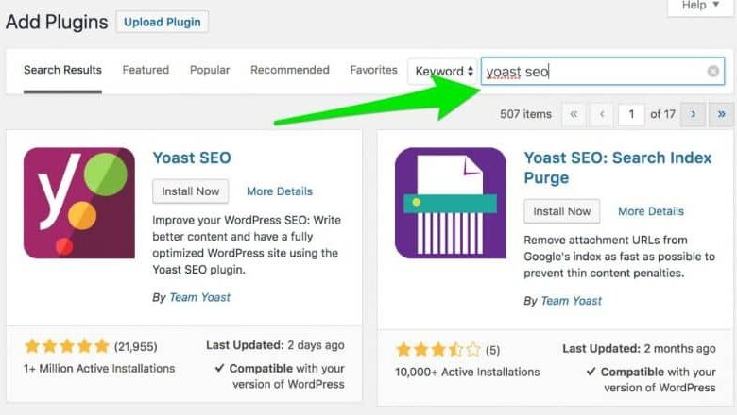Click the current page number field
This screenshot has width=737, height=415.
(631, 114)
